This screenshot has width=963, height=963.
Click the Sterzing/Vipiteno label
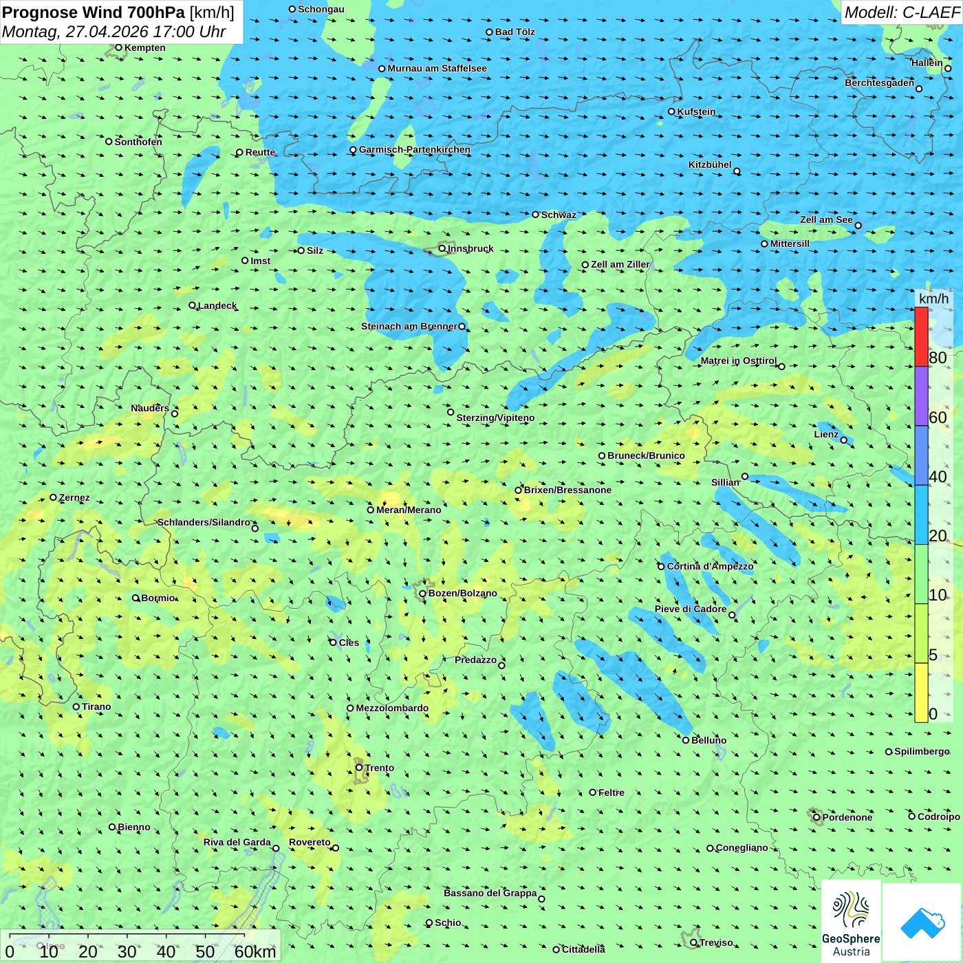point(495,418)
